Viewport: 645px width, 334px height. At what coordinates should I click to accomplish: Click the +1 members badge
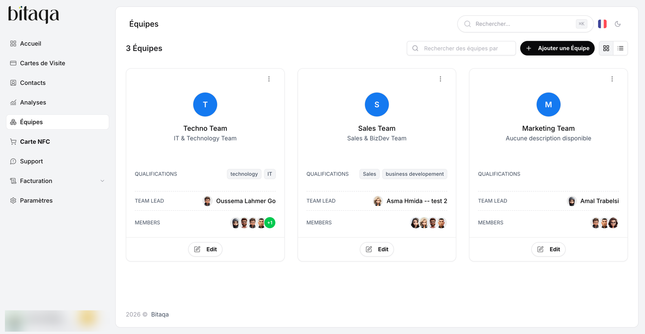click(x=270, y=223)
